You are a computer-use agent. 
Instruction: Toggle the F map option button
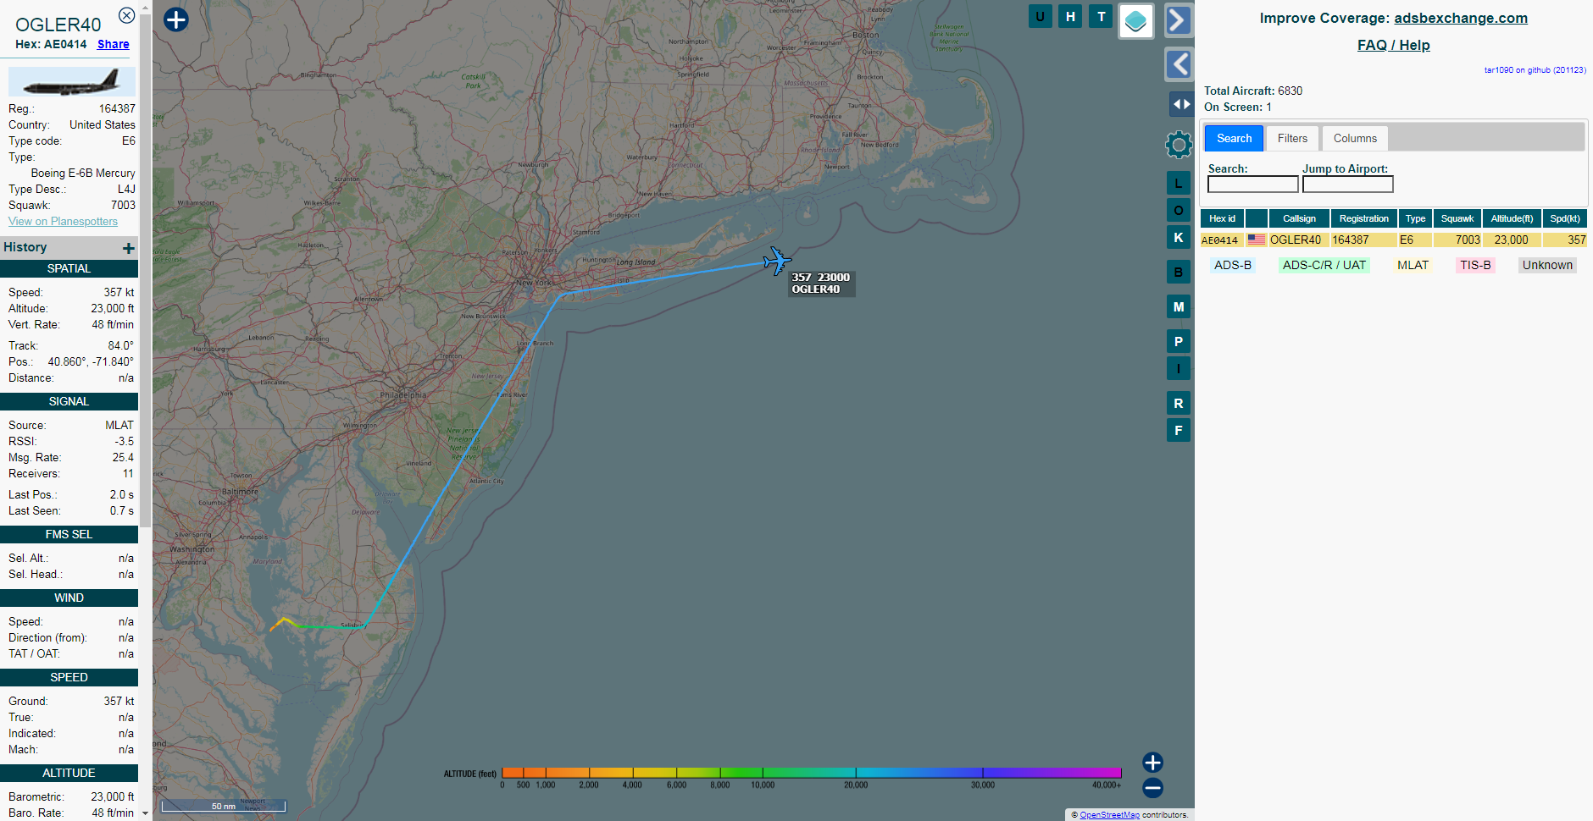tap(1179, 430)
